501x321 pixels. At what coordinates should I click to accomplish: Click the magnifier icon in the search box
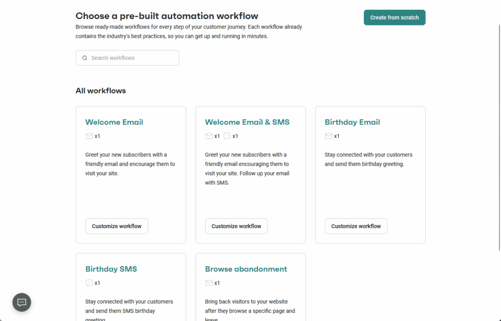(x=85, y=58)
